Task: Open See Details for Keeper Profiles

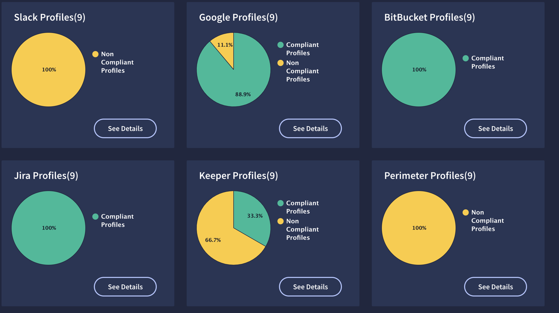Action: tap(310, 287)
